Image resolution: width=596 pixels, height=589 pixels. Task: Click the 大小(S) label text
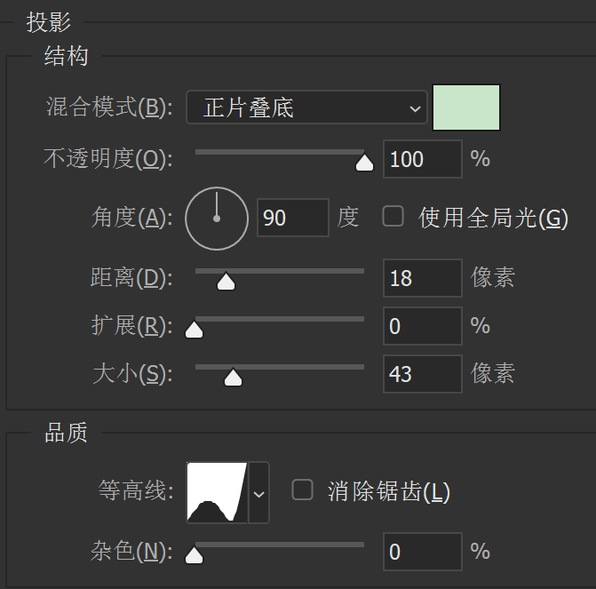(x=131, y=374)
